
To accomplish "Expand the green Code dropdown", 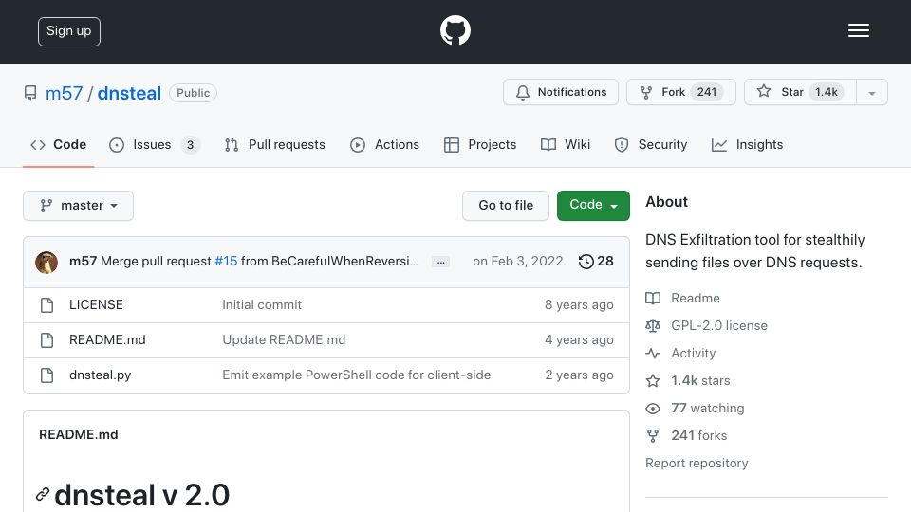I will tap(593, 206).
